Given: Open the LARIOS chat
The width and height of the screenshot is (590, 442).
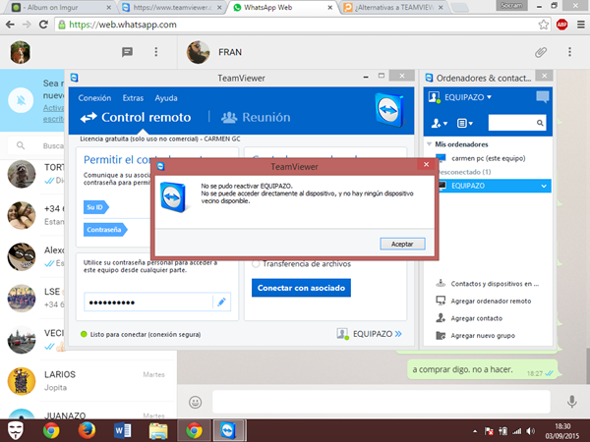Looking at the screenshot, I should tap(88, 381).
